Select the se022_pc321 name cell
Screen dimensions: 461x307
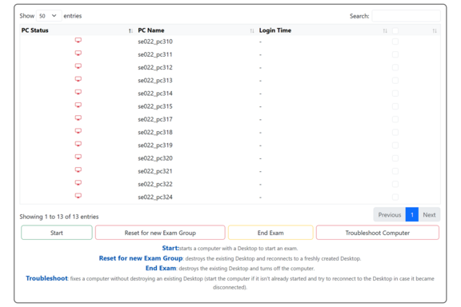click(x=155, y=171)
